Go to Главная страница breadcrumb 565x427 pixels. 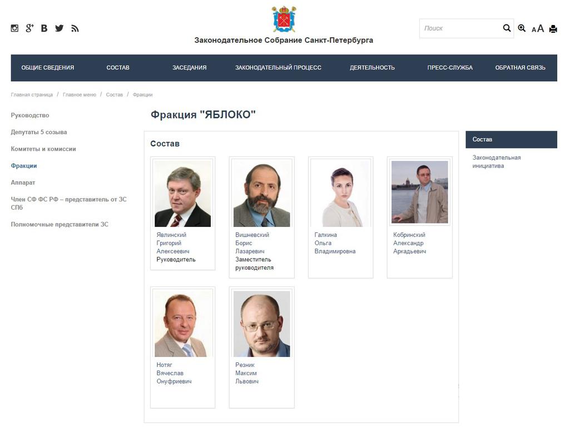[32, 95]
